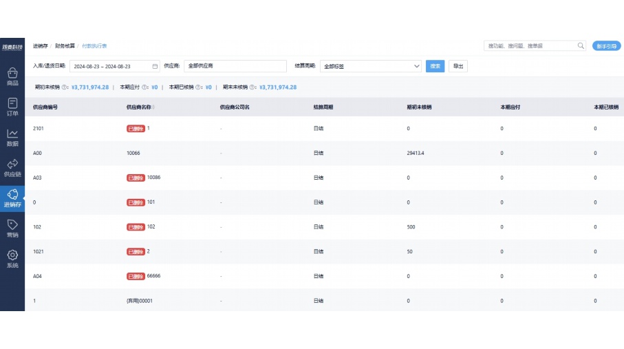Click the 新手引导 guide button
This screenshot has height=349, width=624.
pos(606,46)
